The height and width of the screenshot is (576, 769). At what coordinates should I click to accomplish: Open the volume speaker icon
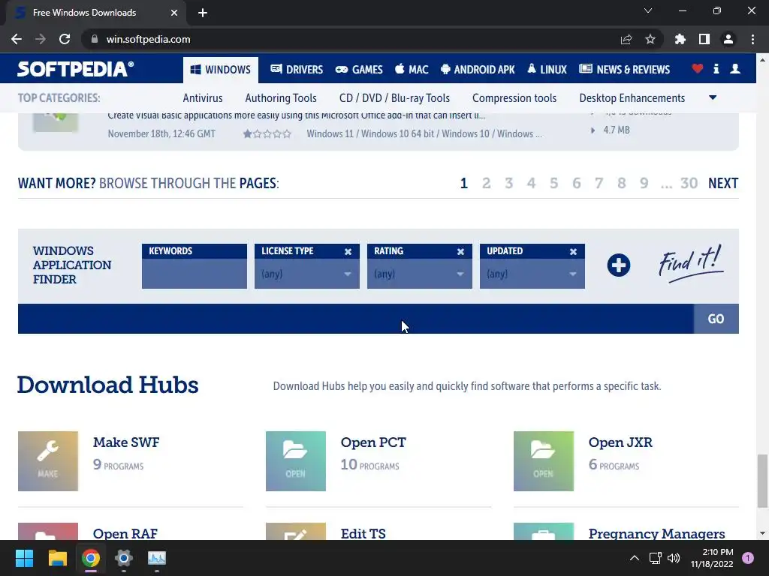[674, 558]
